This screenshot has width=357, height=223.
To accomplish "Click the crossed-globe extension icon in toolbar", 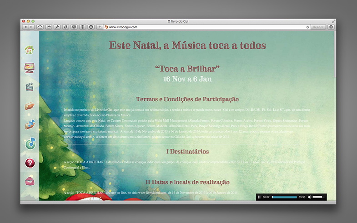I will pos(65,27).
